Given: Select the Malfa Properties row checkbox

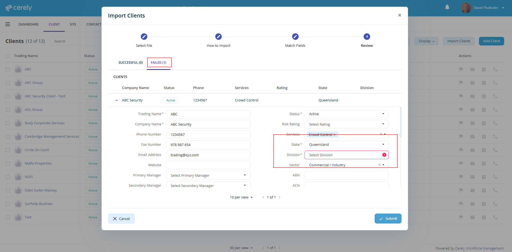Looking at the screenshot, I should [8, 164].
